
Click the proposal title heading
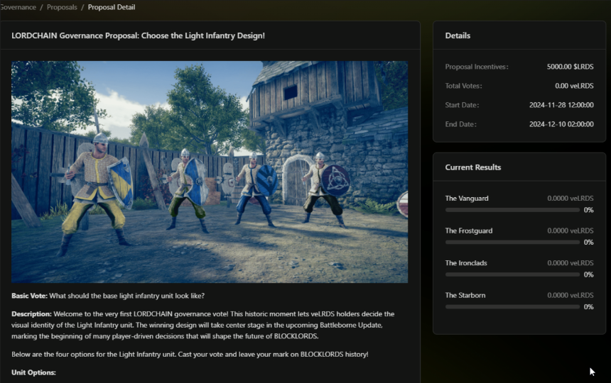138,35
